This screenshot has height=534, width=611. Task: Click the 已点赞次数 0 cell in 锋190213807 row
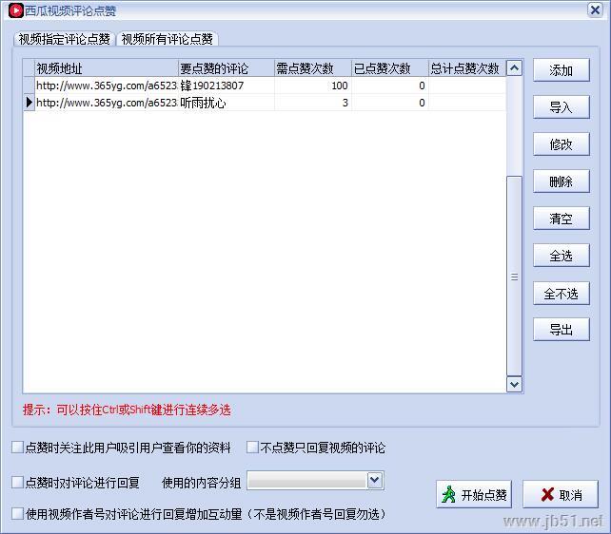click(390, 86)
